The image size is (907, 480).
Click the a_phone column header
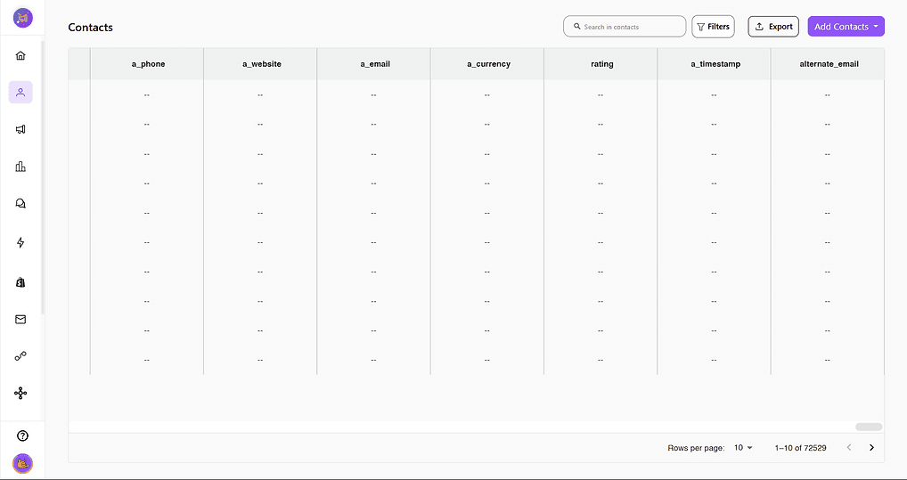(x=148, y=64)
